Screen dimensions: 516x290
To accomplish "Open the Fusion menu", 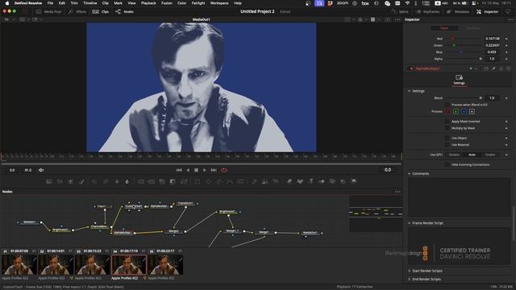I will pyautogui.click(x=167, y=3).
